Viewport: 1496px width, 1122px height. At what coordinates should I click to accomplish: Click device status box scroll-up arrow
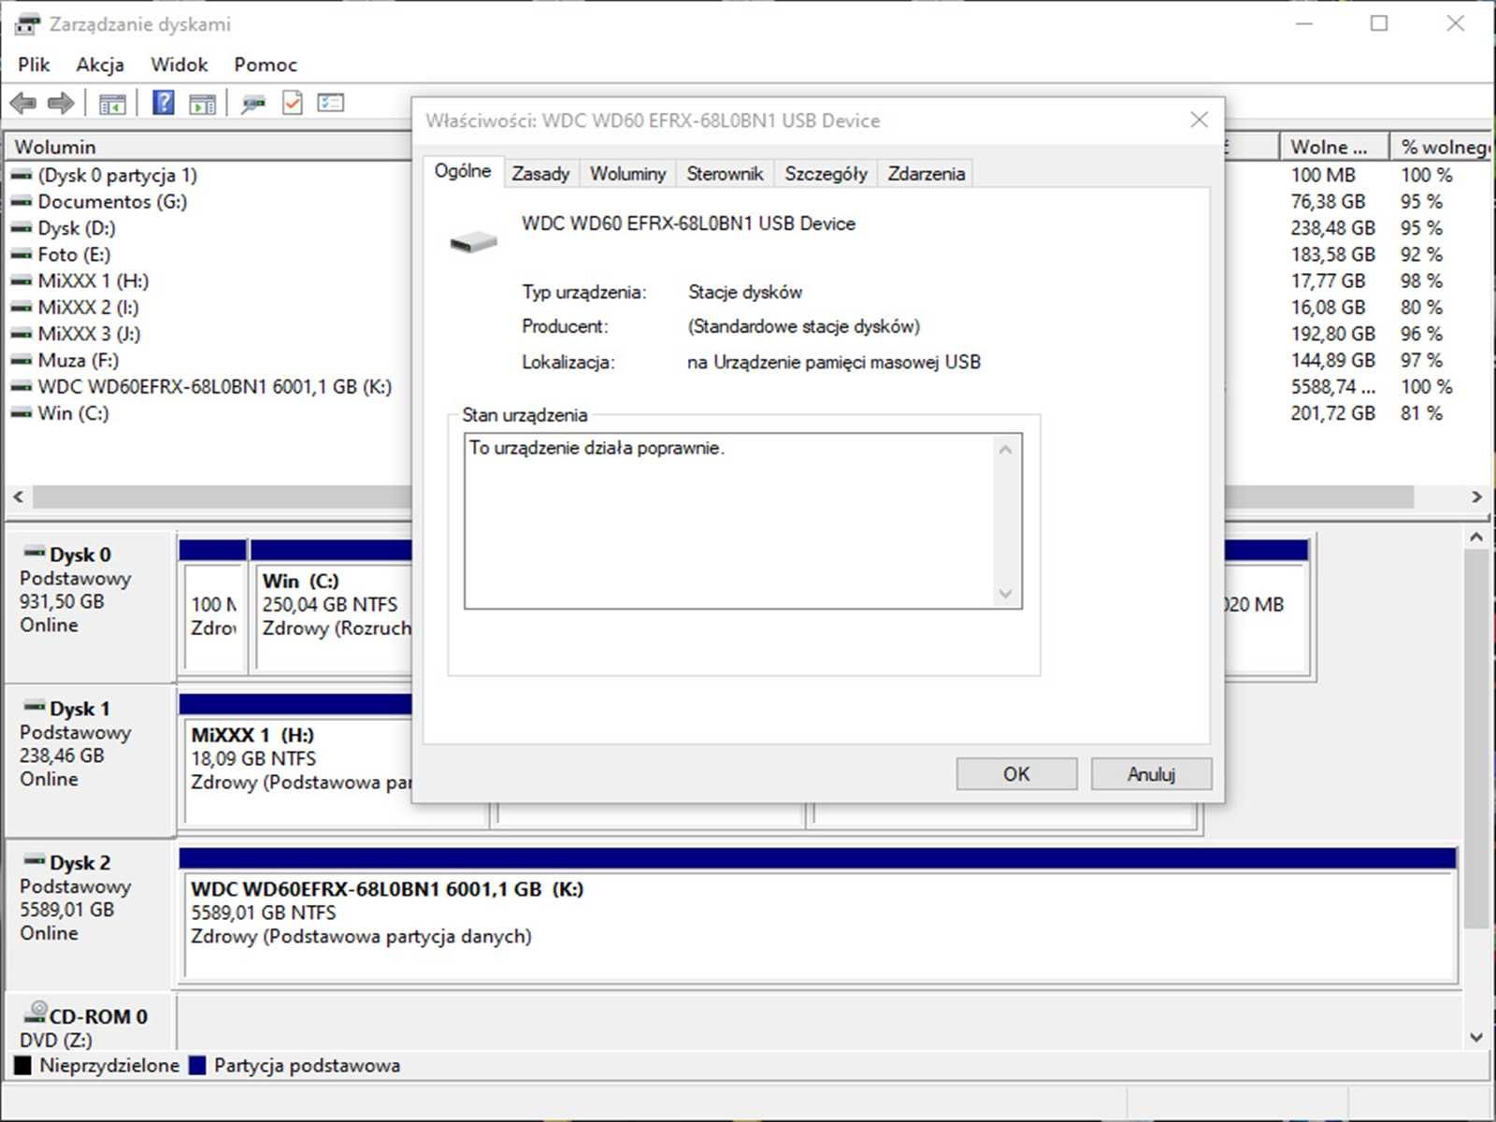pos(1006,450)
